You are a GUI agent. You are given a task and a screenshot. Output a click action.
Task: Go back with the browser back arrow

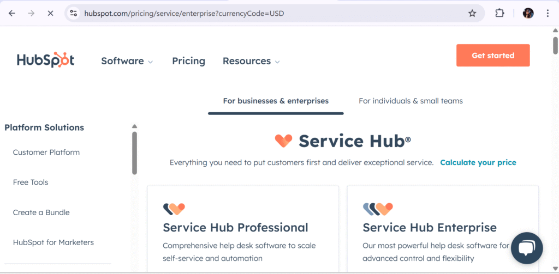(x=12, y=13)
